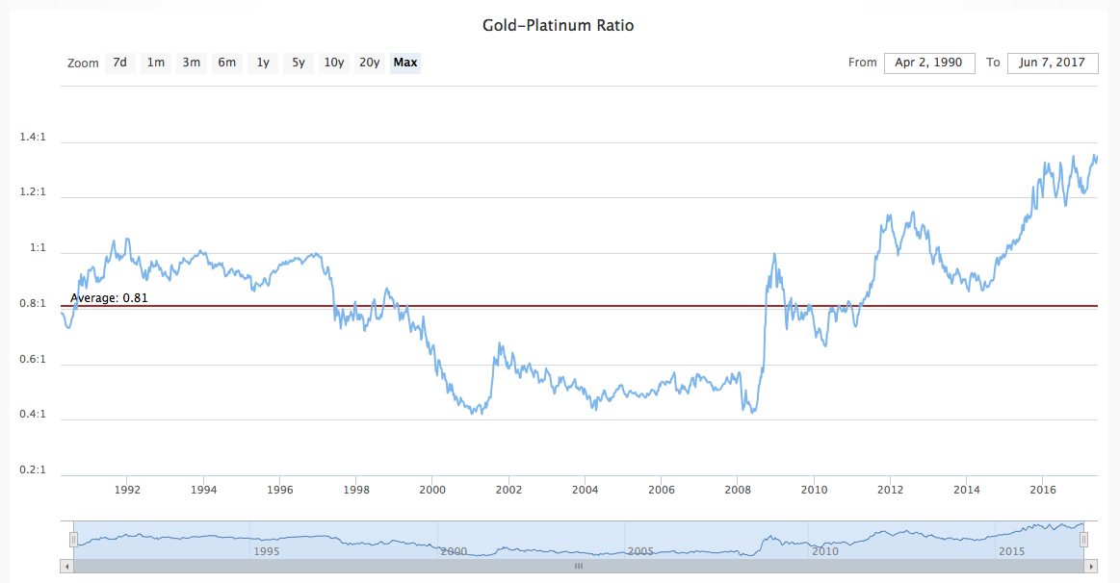
Task: Zoom to the 10y range
Action: coord(334,63)
